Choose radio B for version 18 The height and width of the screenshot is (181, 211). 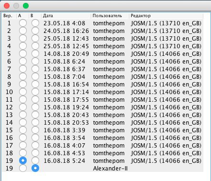tap(35, 153)
